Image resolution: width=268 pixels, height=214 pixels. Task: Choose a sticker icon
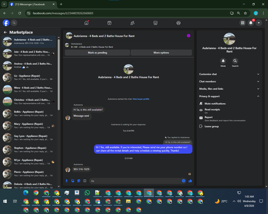coord(79,181)
